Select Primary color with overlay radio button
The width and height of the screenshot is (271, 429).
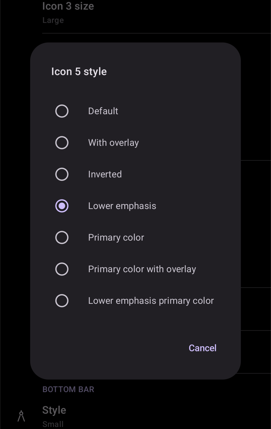click(x=62, y=269)
